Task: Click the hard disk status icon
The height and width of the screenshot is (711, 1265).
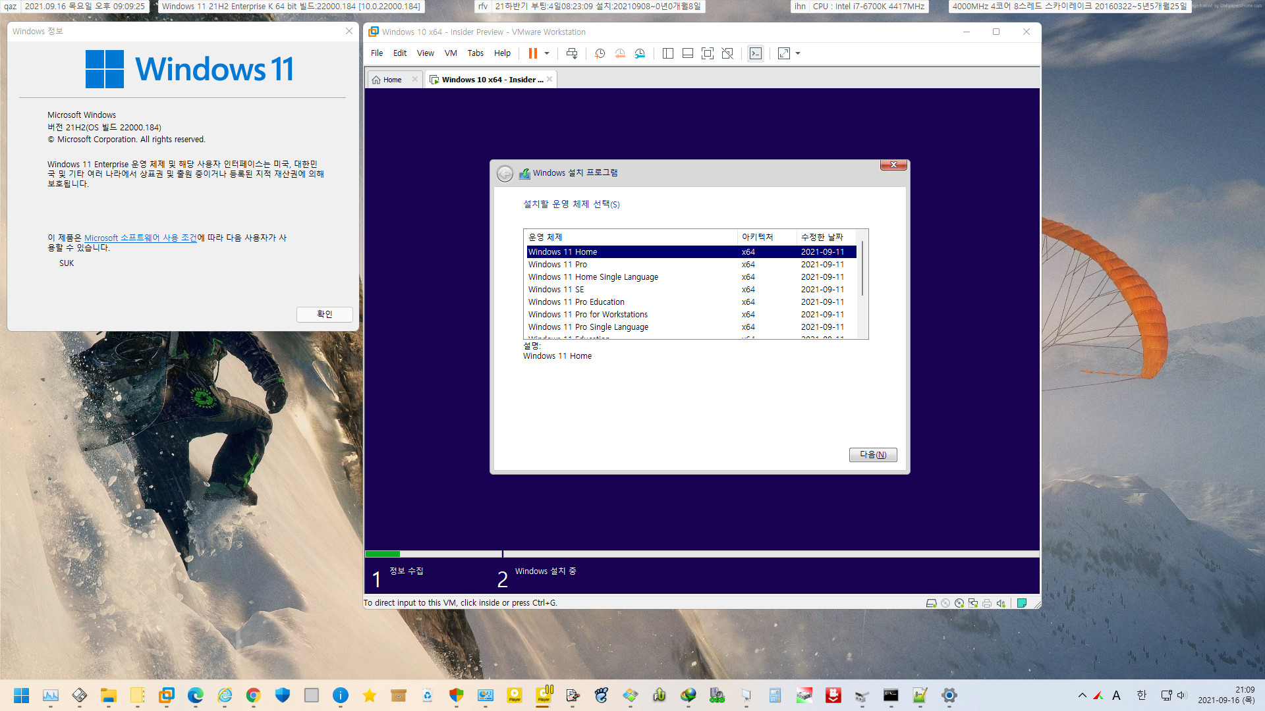Action: click(931, 603)
